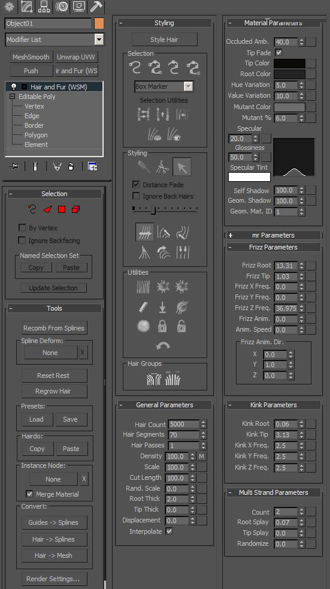Viewport: 330px width, 589px height.
Task: Open the Modifier List dropdown
Action: coord(99,39)
